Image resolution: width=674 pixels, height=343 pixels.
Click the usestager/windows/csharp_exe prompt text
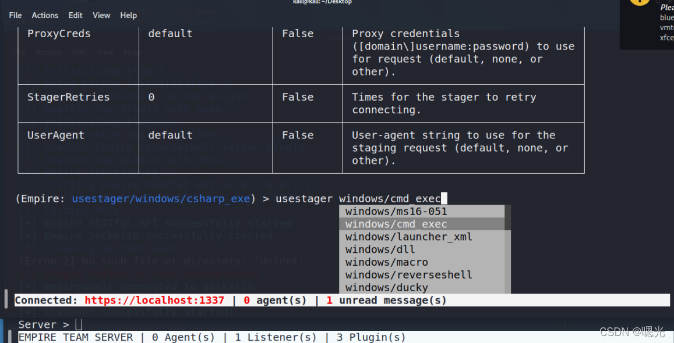click(161, 199)
